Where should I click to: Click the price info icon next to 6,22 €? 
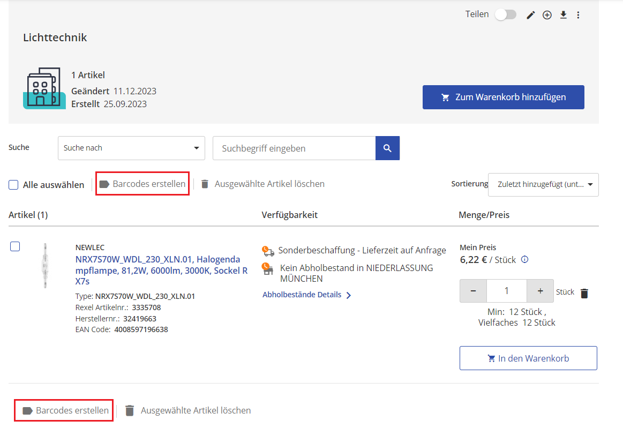coord(524,260)
